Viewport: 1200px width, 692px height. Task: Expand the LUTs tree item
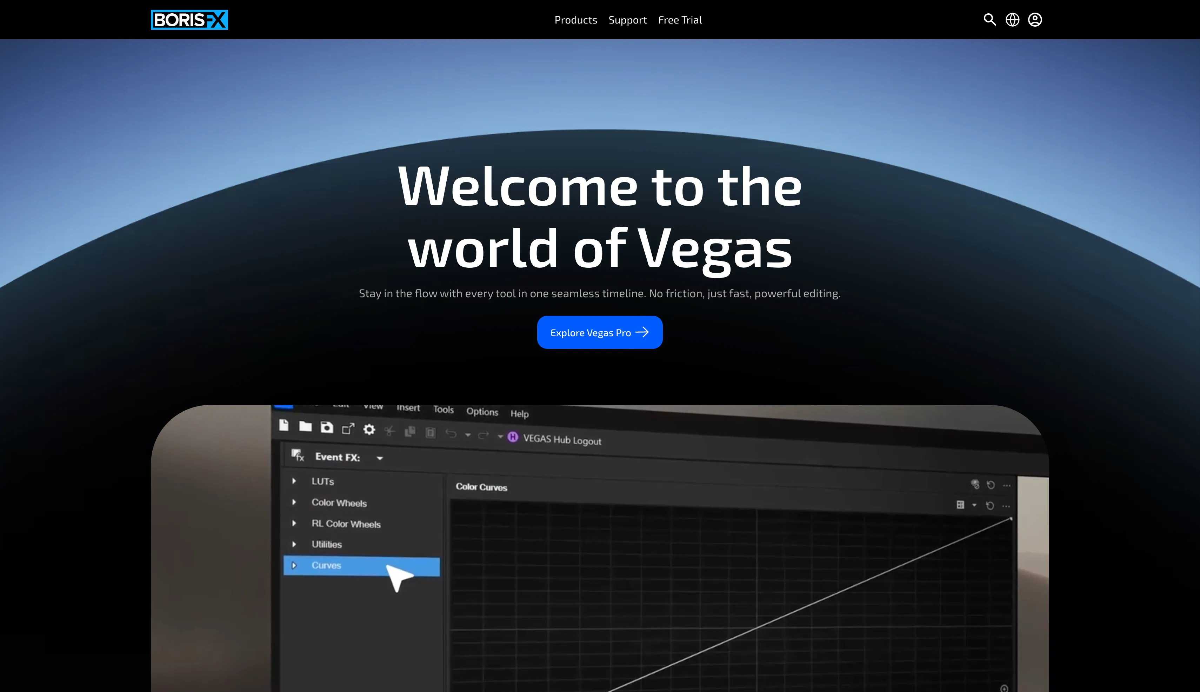[x=294, y=481]
